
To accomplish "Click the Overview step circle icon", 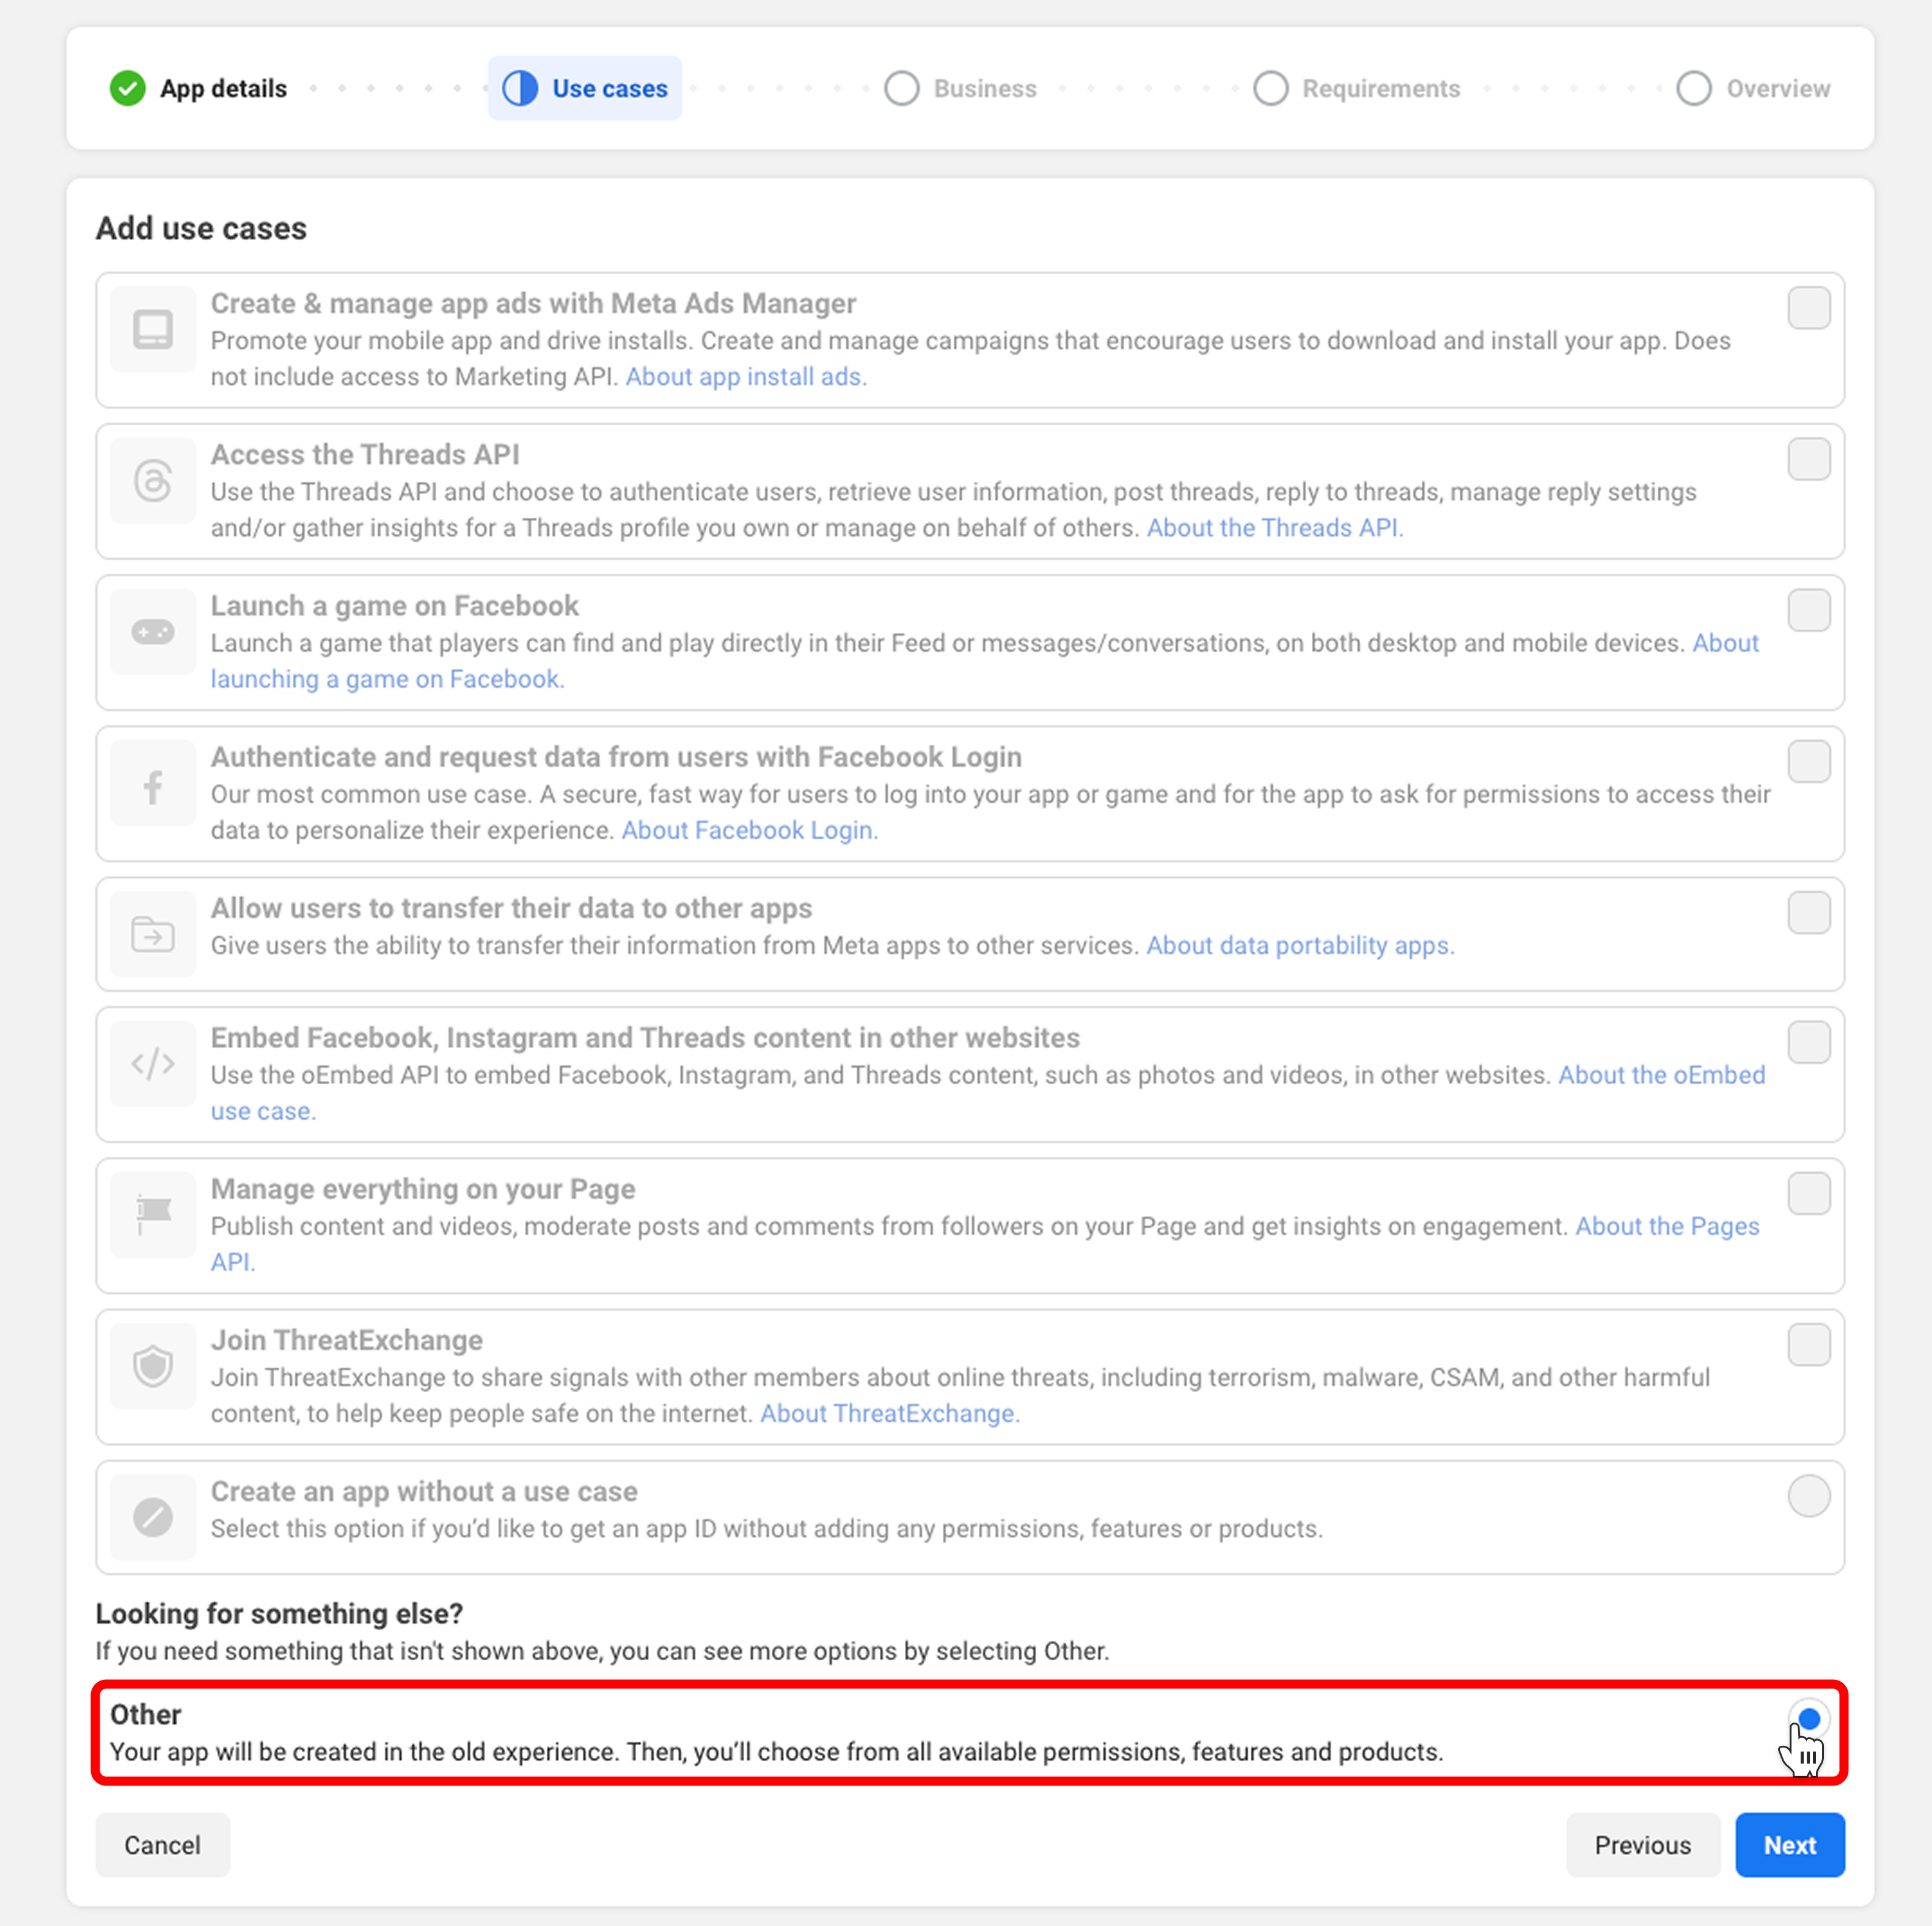I will (1694, 88).
